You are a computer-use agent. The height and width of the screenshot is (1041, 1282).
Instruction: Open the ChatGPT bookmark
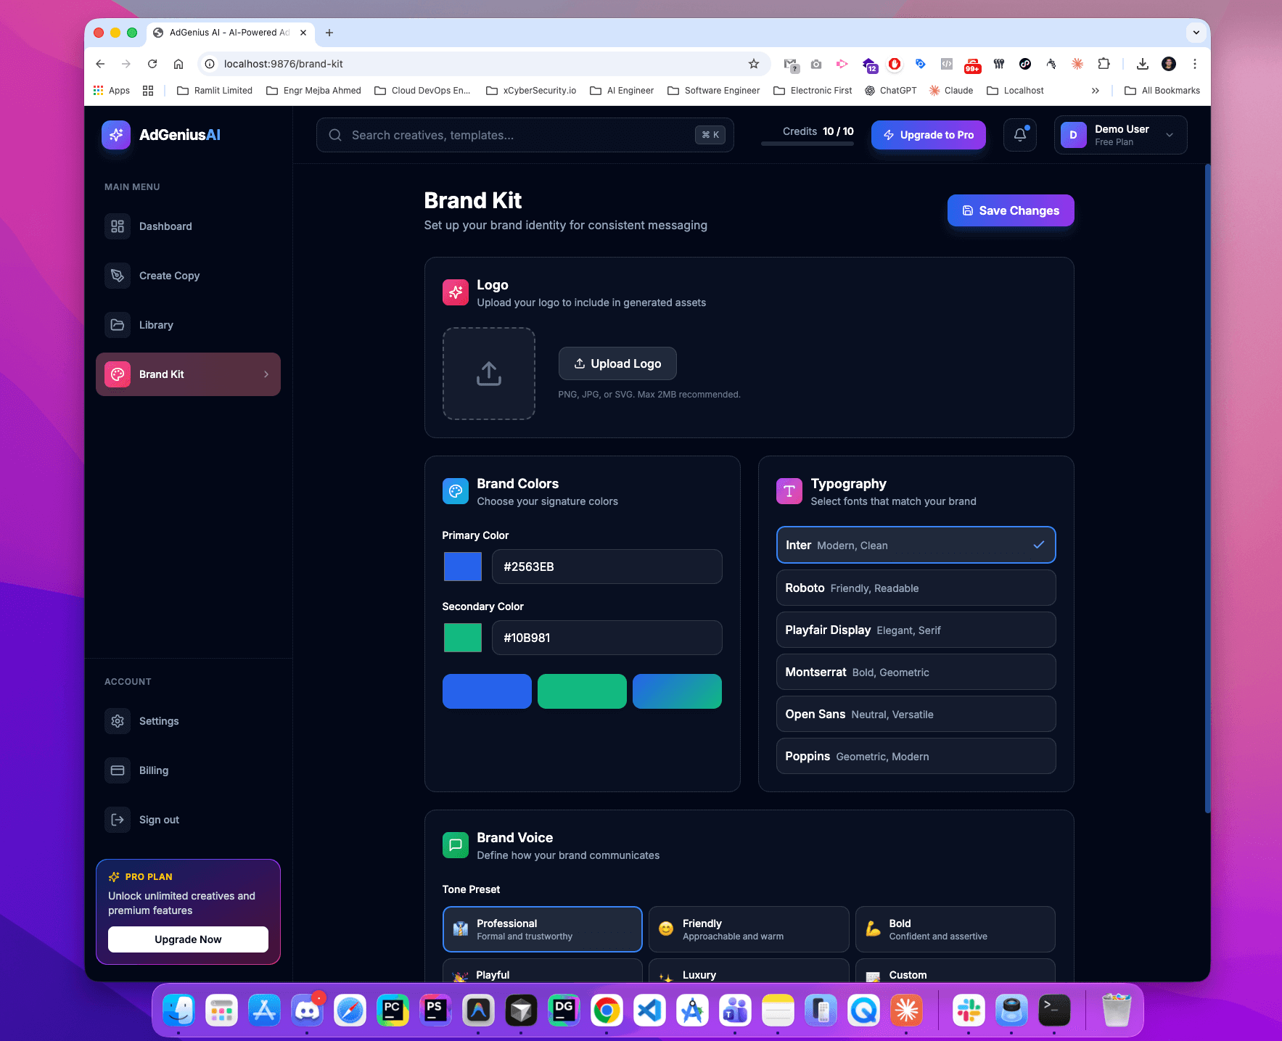[890, 90]
